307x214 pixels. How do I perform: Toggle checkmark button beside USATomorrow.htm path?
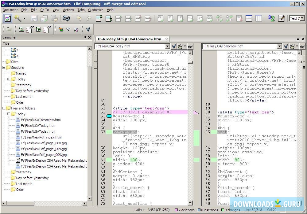pos(286,46)
